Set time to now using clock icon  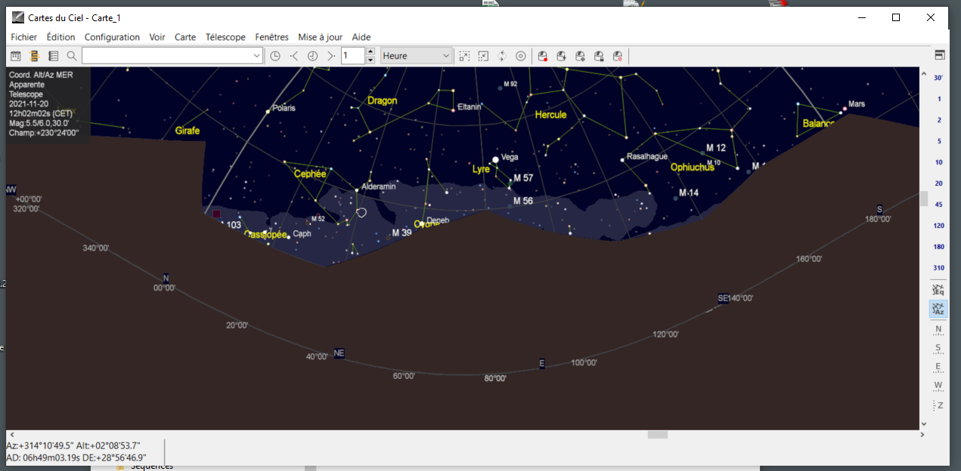(x=275, y=56)
